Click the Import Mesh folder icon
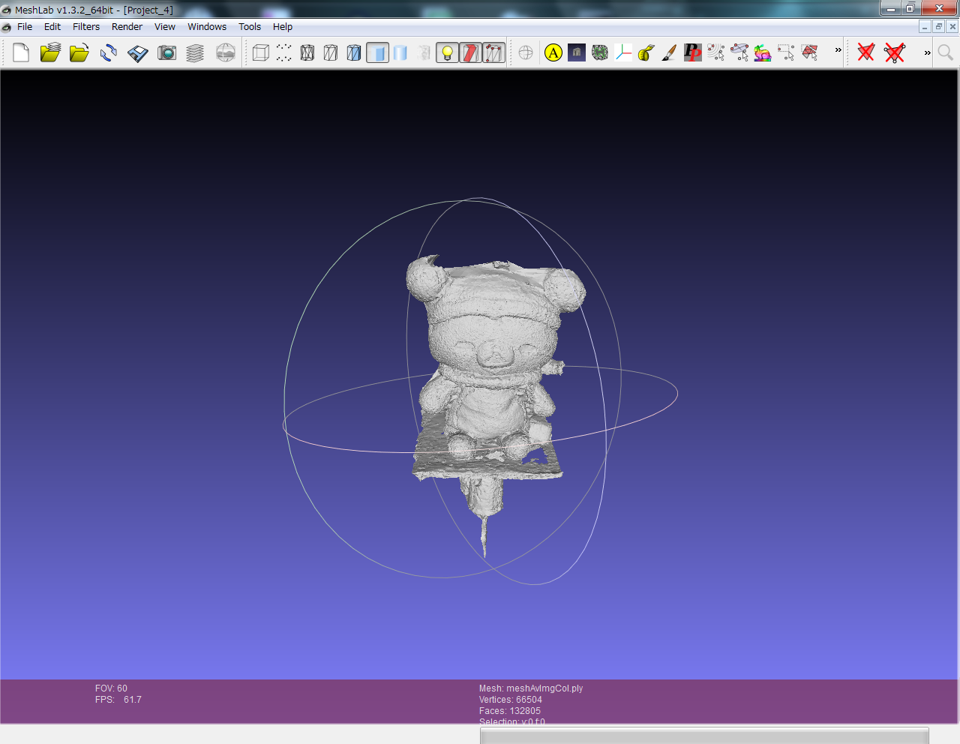 tap(79, 52)
